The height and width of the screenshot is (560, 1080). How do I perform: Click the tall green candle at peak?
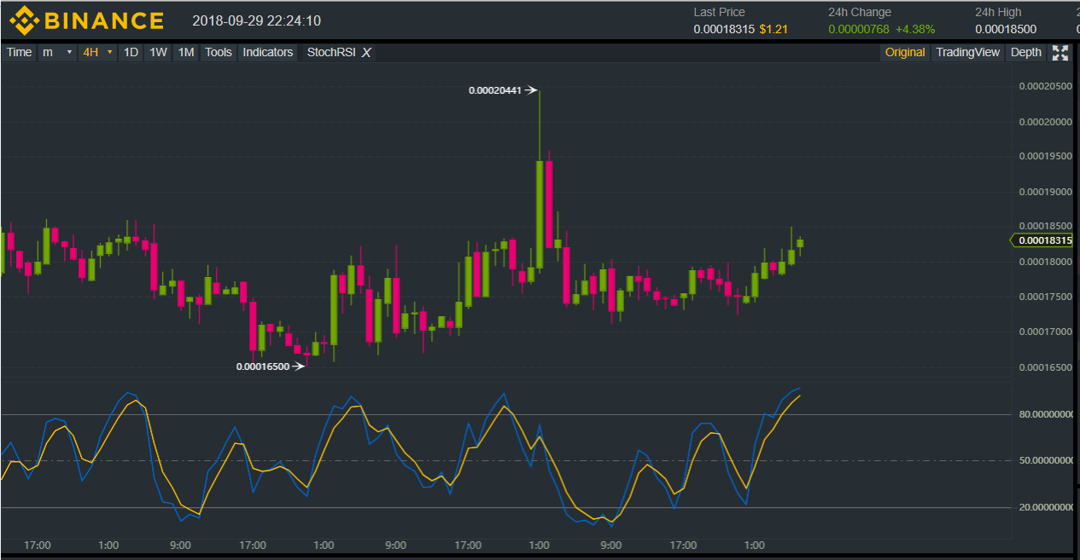pos(540,213)
